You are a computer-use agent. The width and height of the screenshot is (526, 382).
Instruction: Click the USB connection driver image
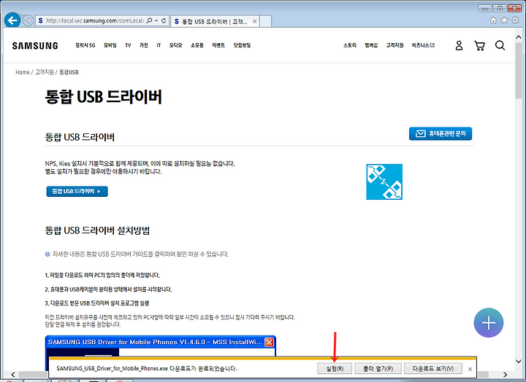click(x=384, y=182)
